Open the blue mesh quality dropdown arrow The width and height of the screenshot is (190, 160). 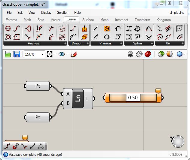[x=185, y=54]
